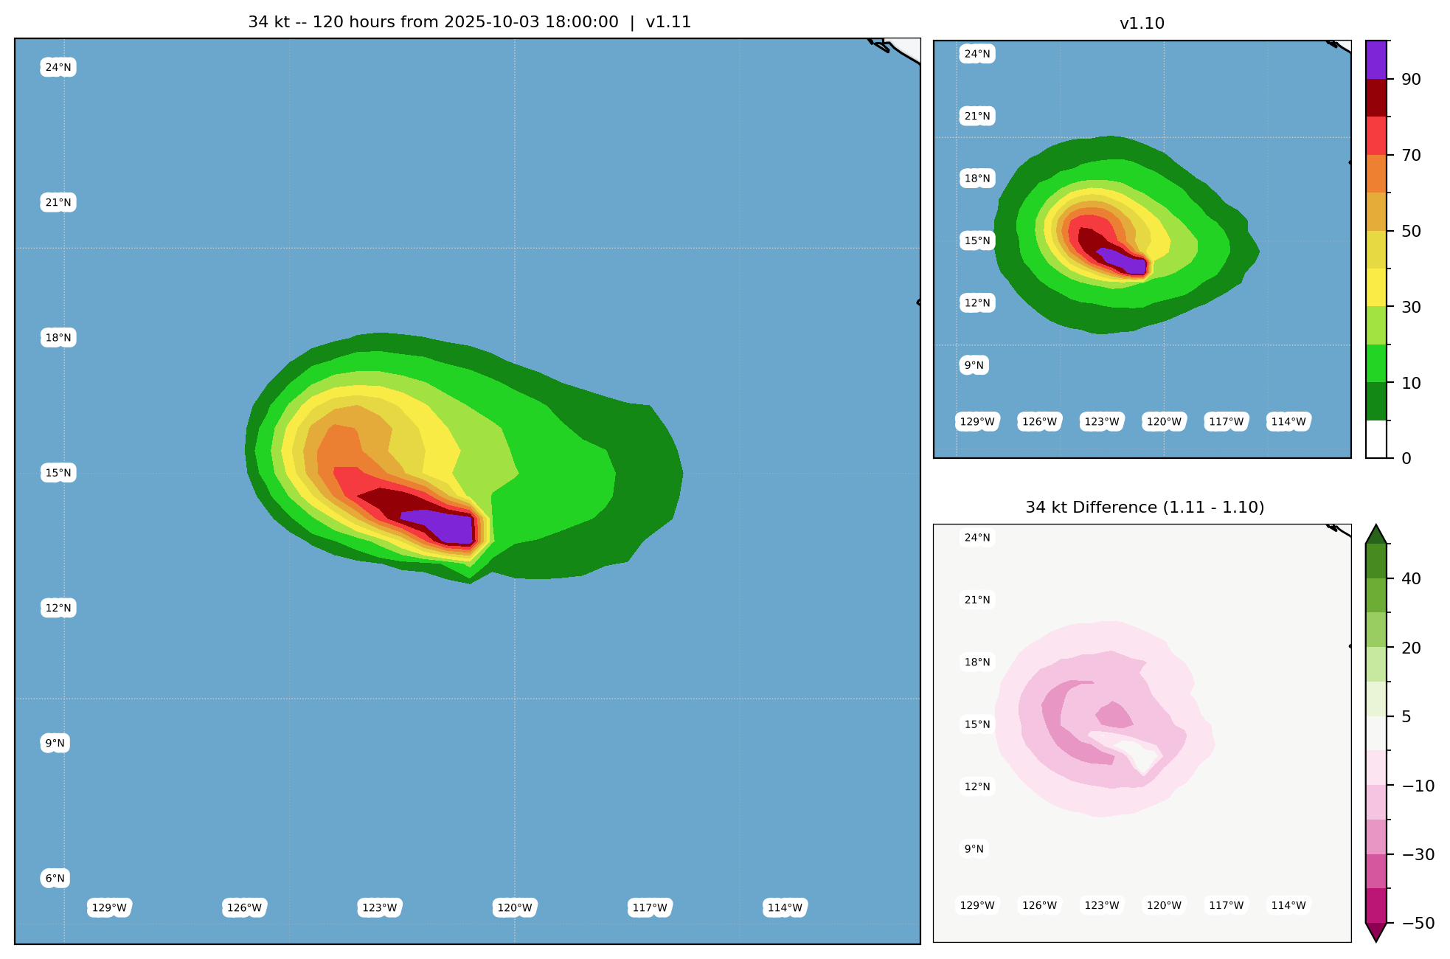Click the magenta -50 difference colorbar segment

[1376, 906]
